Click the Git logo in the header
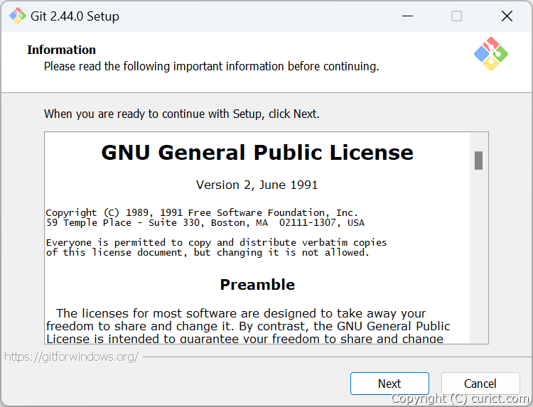 pyautogui.click(x=491, y=54)
